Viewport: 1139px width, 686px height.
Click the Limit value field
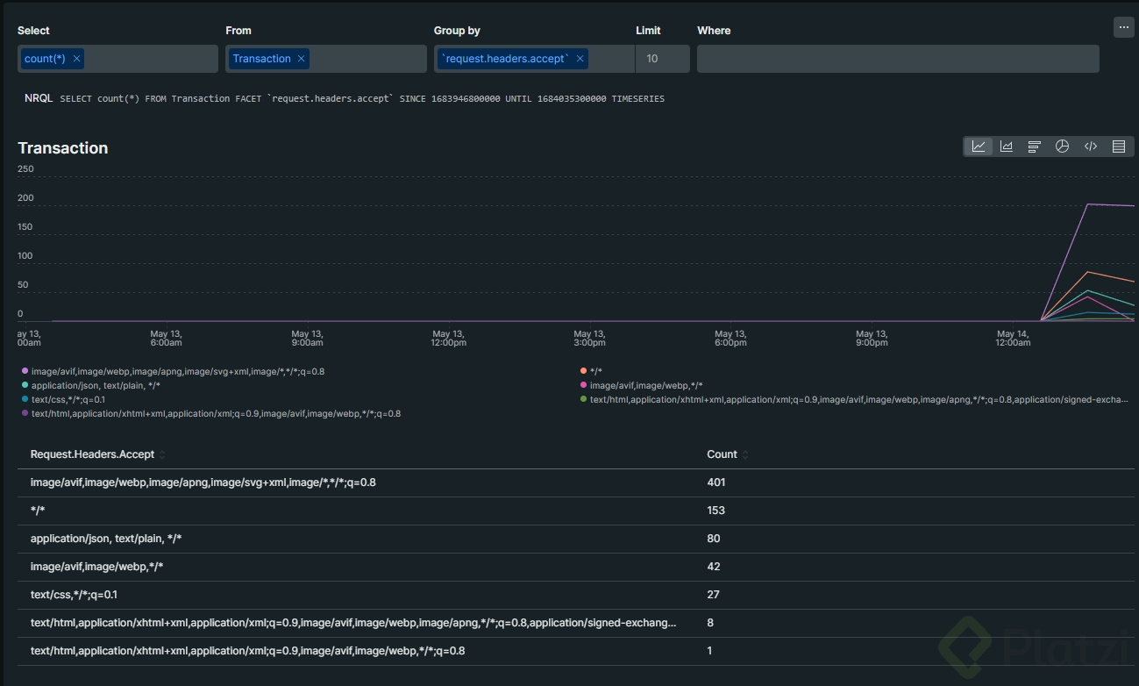click(662, 59)
